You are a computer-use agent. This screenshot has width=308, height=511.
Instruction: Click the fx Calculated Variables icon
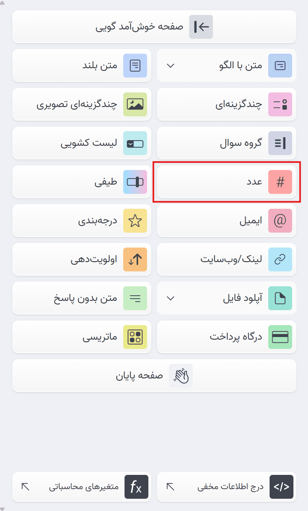click(136, 487)
